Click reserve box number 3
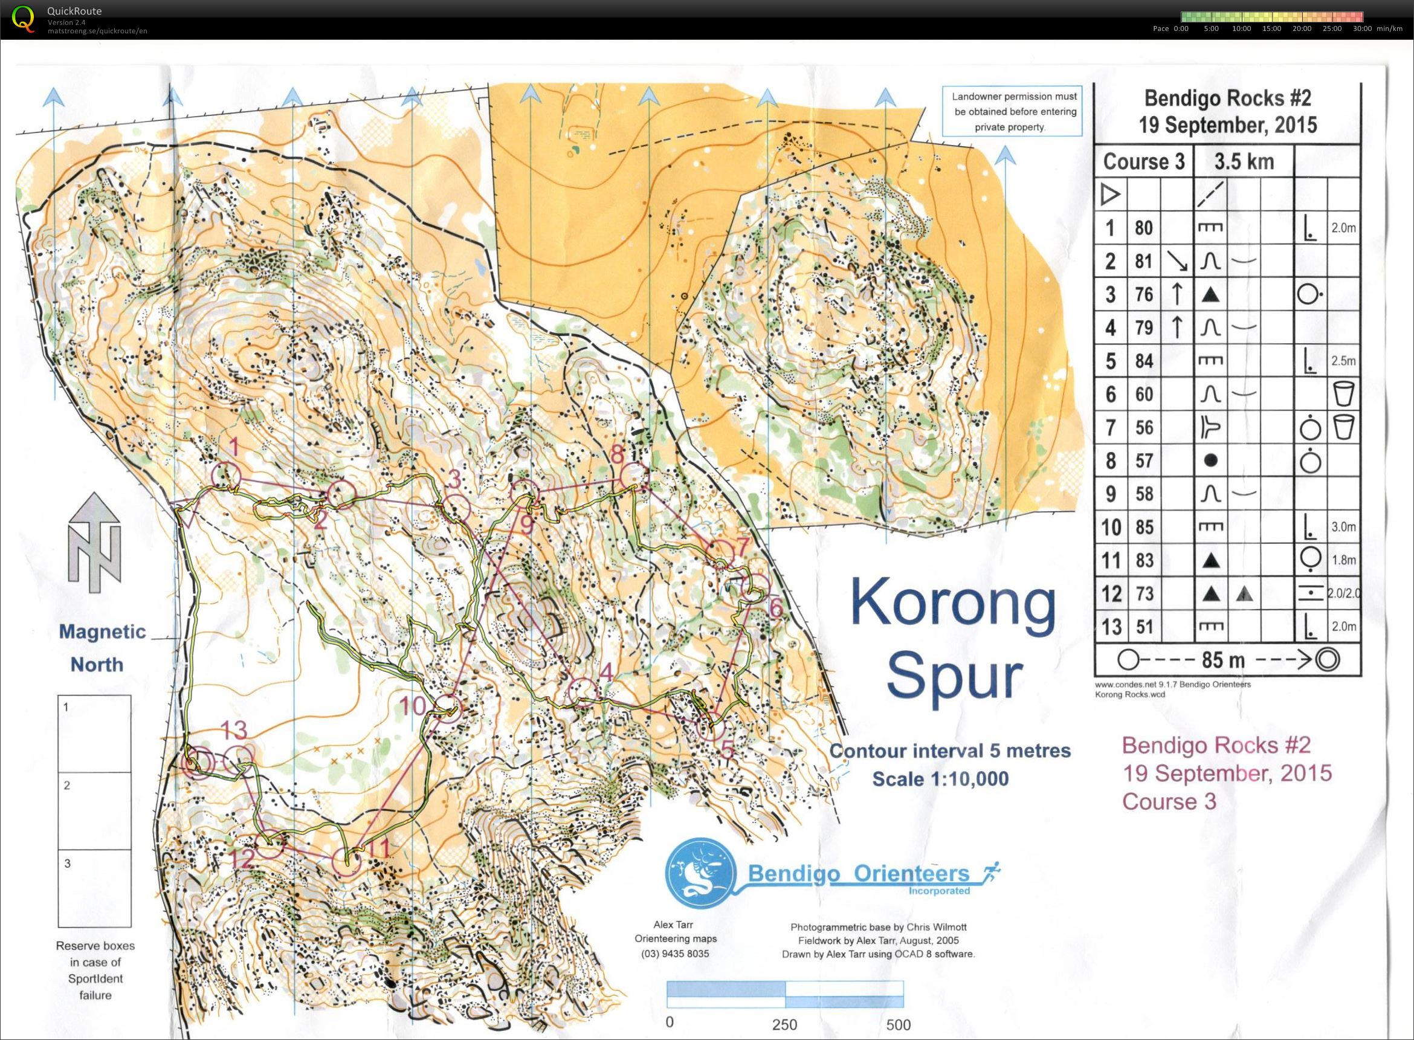This screenshot has height=1040, width=1414. (x=94, y=888)
